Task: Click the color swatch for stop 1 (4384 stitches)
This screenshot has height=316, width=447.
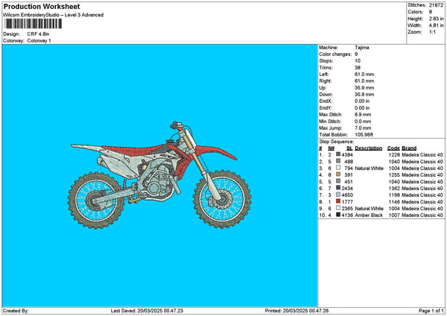Action: [x=338, y=154]
